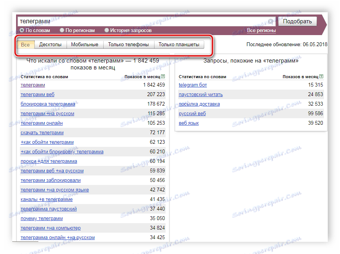Click the "Подобрать" button
340x254 pixels.
pyautogui.click(x=297, y=21)
